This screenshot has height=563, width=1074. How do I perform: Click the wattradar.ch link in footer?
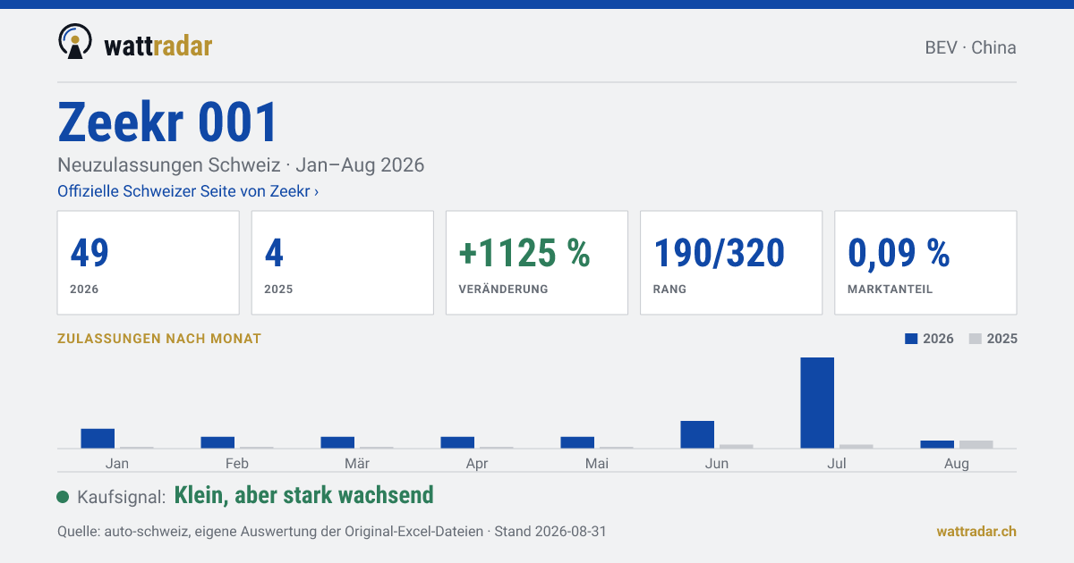(x=976, y=531)
